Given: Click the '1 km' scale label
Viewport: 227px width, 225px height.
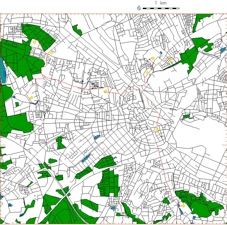Looking at the screenshot, I should coord(161,3).
